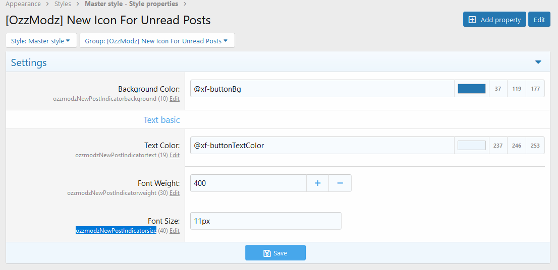Image resolution: width=558 pixels, height=270 pixels.
Task: Open the Group: [OzzModz] dropdown
Action: click(156, 41)
